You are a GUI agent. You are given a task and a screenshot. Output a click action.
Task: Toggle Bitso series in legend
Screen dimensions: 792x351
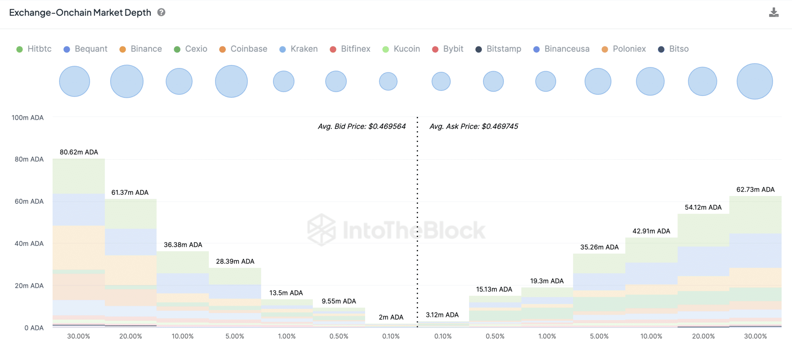[x=673, y=49]
